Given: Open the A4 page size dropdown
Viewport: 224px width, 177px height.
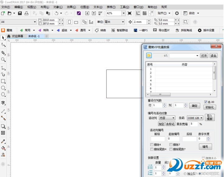Looking at the screenshot, I should (35, 22).
